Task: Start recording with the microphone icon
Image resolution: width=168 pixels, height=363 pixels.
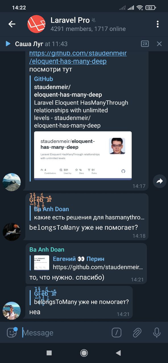Action: (x=157, y=333)
